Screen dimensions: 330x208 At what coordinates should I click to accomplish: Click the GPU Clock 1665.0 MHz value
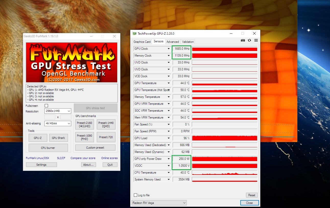[182, 49]
